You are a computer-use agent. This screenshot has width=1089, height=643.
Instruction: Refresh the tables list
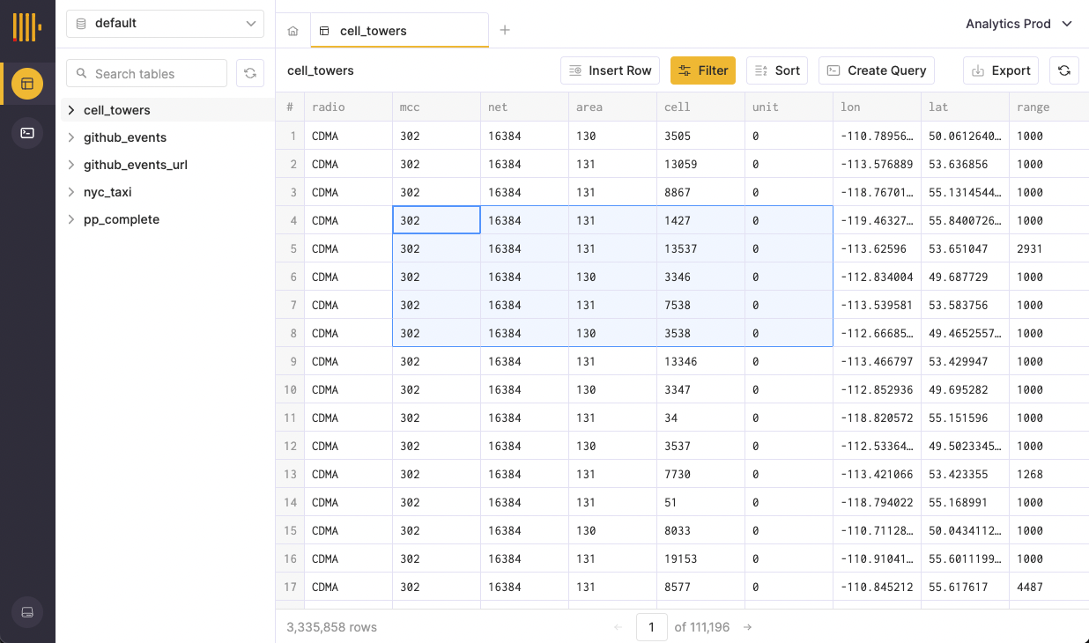pos(250,73)
